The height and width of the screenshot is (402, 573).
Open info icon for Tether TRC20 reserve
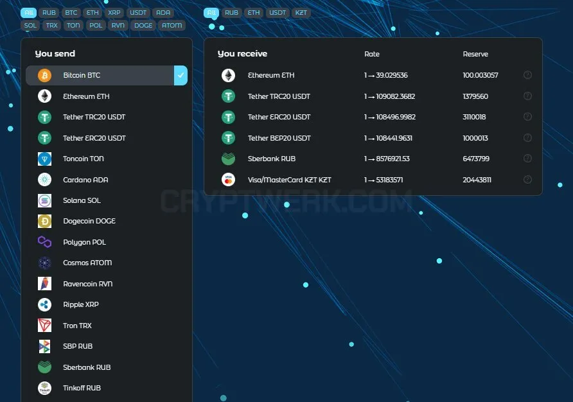tap(527, 96)
